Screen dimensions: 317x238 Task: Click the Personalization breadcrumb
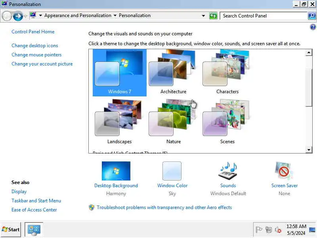coord(135,15)
